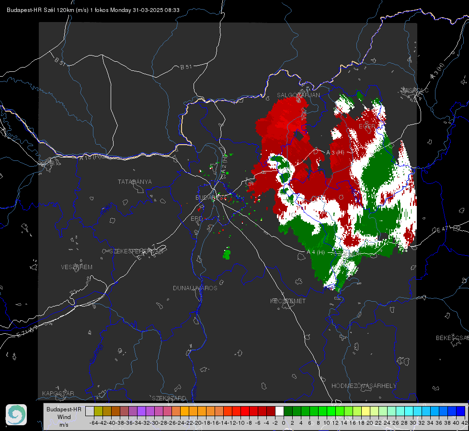Screen dimensions: 469x431
Task: Click the 'BUDAPEST' city label
Action: tap(211, 198)
